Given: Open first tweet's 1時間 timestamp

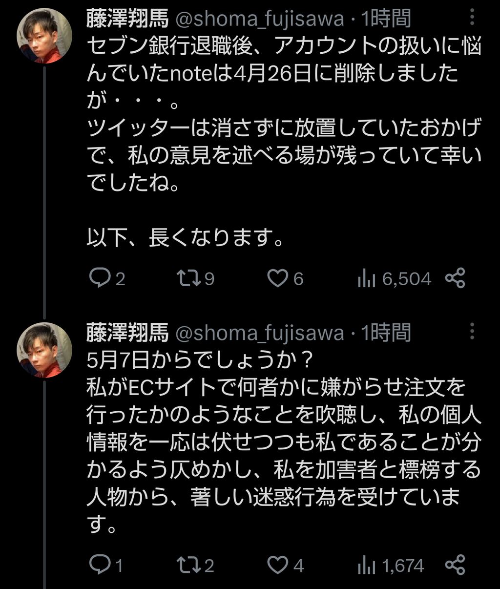Looking at the screenshot, I should [x=386, y=19].
